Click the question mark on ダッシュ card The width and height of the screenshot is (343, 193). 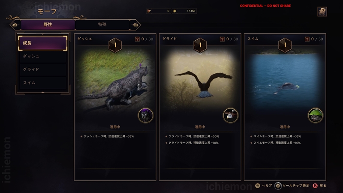137,39
